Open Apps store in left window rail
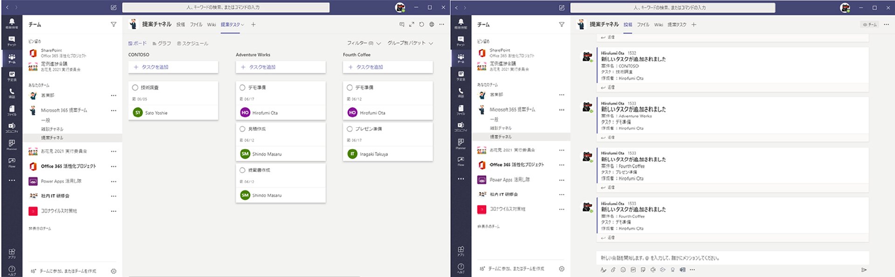The image size is (895, 277). tap(12, 253)
